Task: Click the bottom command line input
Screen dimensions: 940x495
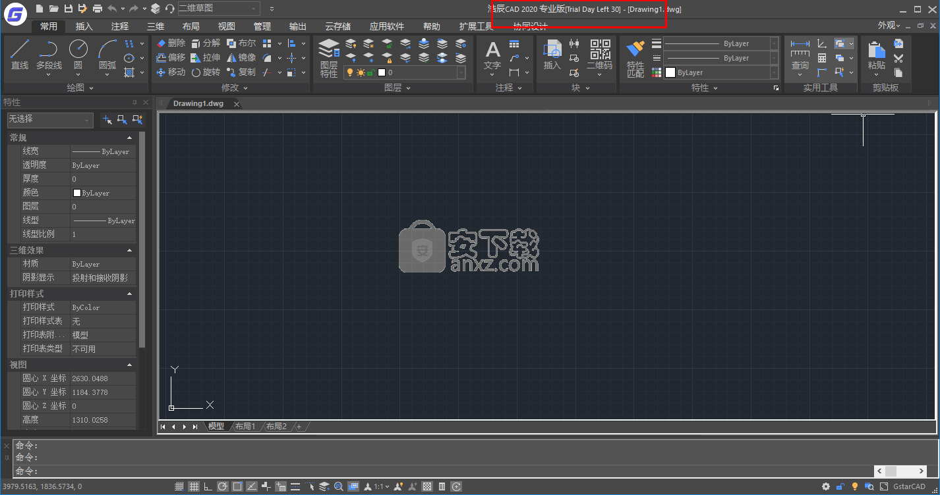Action: (443, 471)
